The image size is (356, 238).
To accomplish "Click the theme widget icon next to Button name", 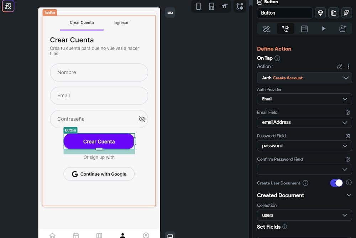I will pos(346,13).
